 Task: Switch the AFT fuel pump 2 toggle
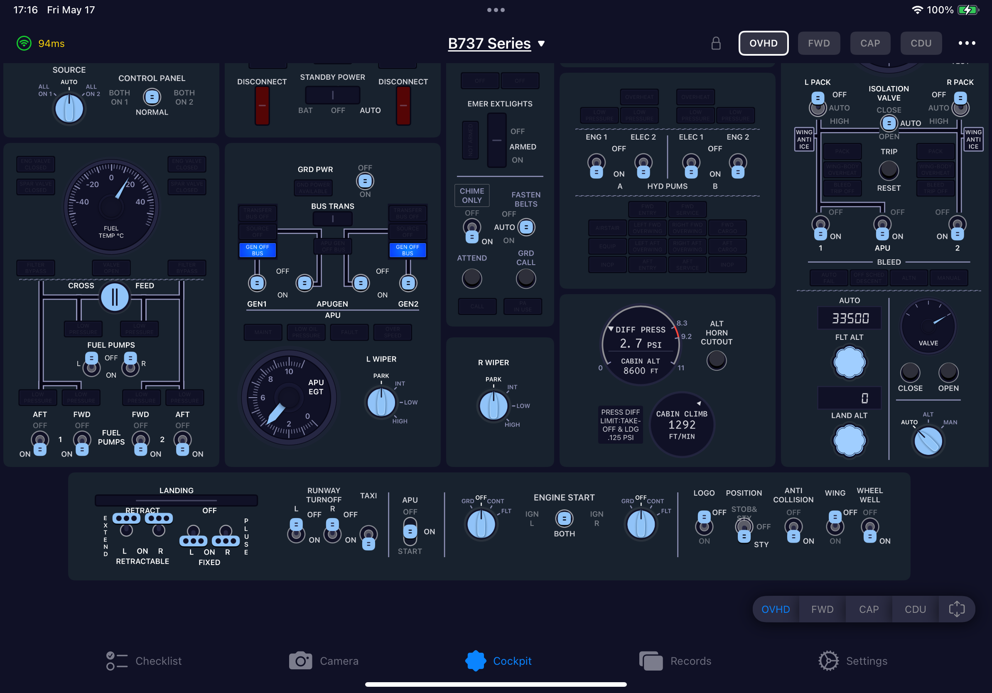[x=182, y=444]
